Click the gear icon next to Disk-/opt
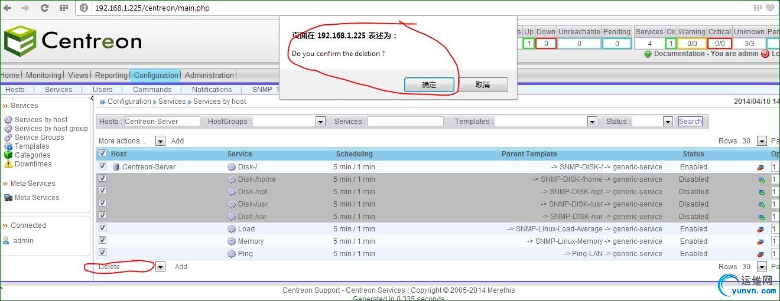The width and height of the screenshot is (780, 301). [232, 192]
